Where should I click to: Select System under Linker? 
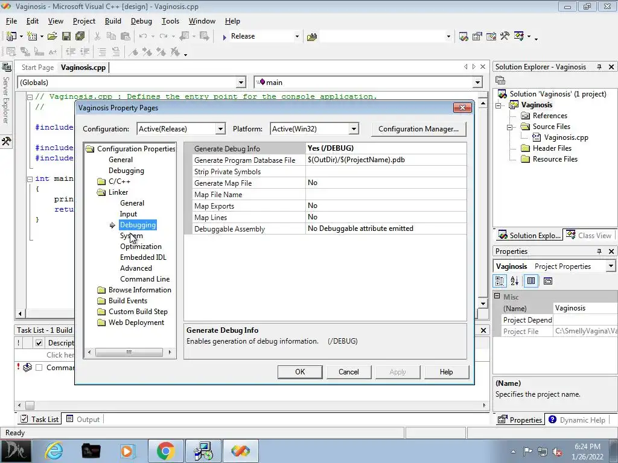coord(131,236)
